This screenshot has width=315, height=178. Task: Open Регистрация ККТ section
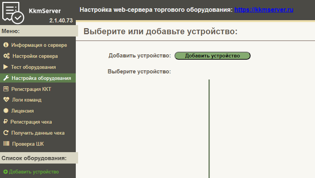38,89
